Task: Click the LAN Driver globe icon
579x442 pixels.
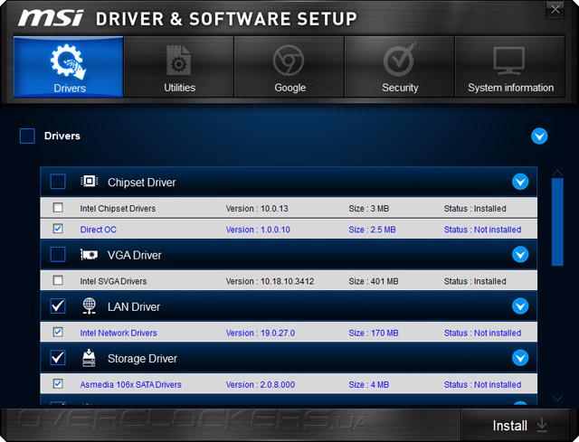Action: (89, 306)
